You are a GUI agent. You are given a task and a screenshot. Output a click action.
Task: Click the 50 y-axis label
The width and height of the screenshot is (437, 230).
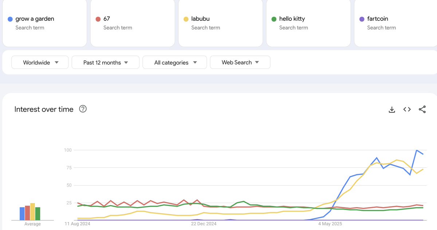pos(69,185)
